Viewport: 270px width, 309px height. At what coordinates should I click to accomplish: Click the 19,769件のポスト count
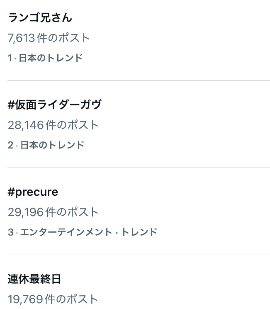(x=53, y=299)
